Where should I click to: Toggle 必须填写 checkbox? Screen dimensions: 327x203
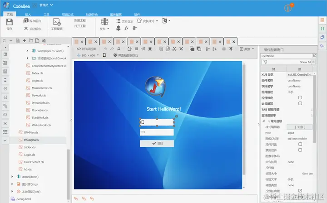coord(300,103)
